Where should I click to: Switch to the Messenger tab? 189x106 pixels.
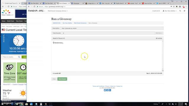pos(77,3)
